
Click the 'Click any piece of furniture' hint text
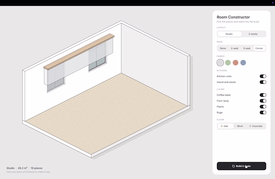tap(28, 172)
